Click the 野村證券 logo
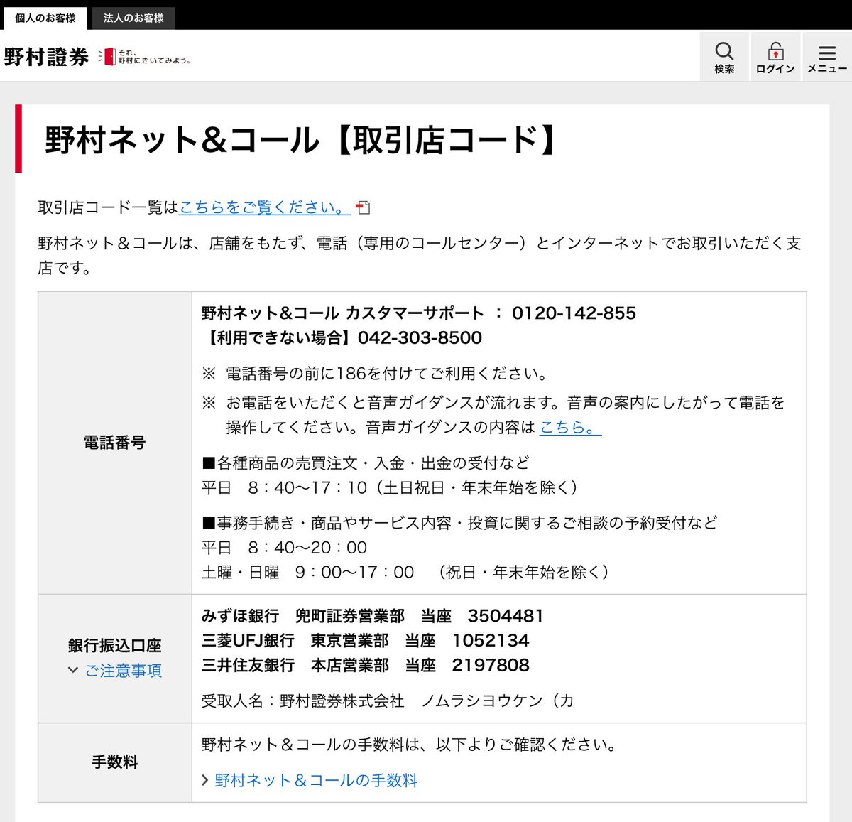This screenshot has width=852, height=822. click(47, 57)
